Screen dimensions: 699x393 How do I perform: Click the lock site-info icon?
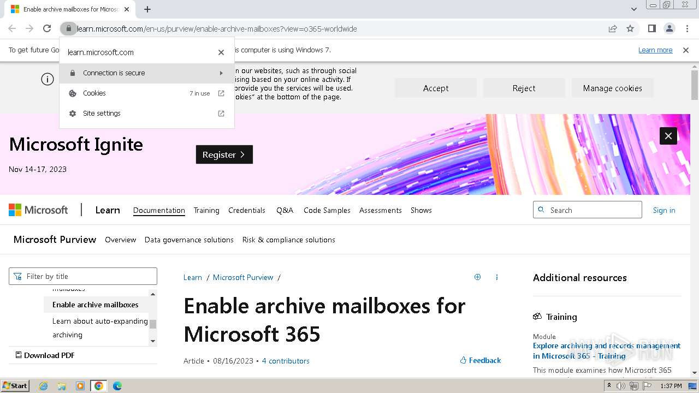68,28
